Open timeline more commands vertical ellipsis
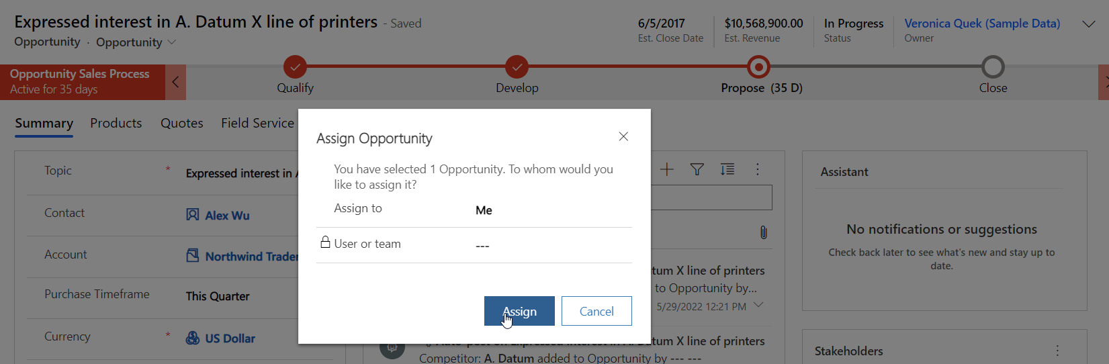Screen dimensions: 1109x364 coord(758,169)
